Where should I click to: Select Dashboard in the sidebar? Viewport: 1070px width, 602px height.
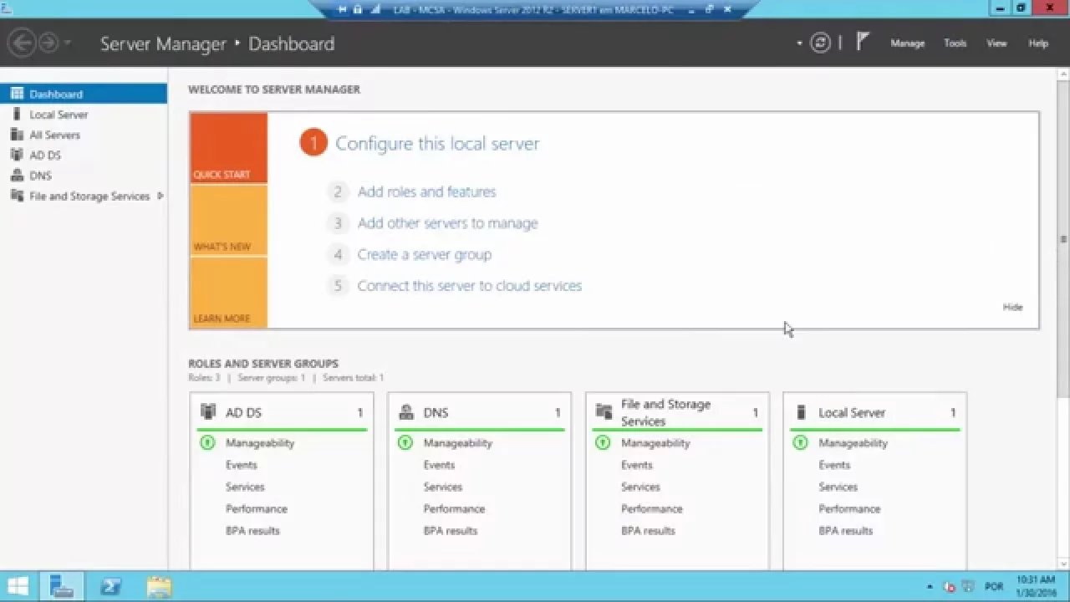point(84,94)
